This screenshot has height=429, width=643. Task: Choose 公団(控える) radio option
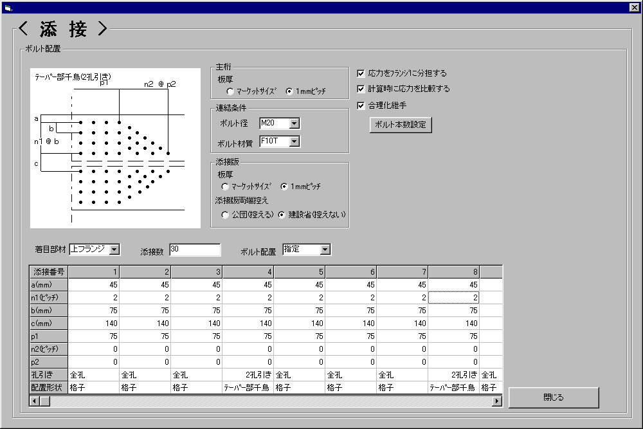pos(225,215)
